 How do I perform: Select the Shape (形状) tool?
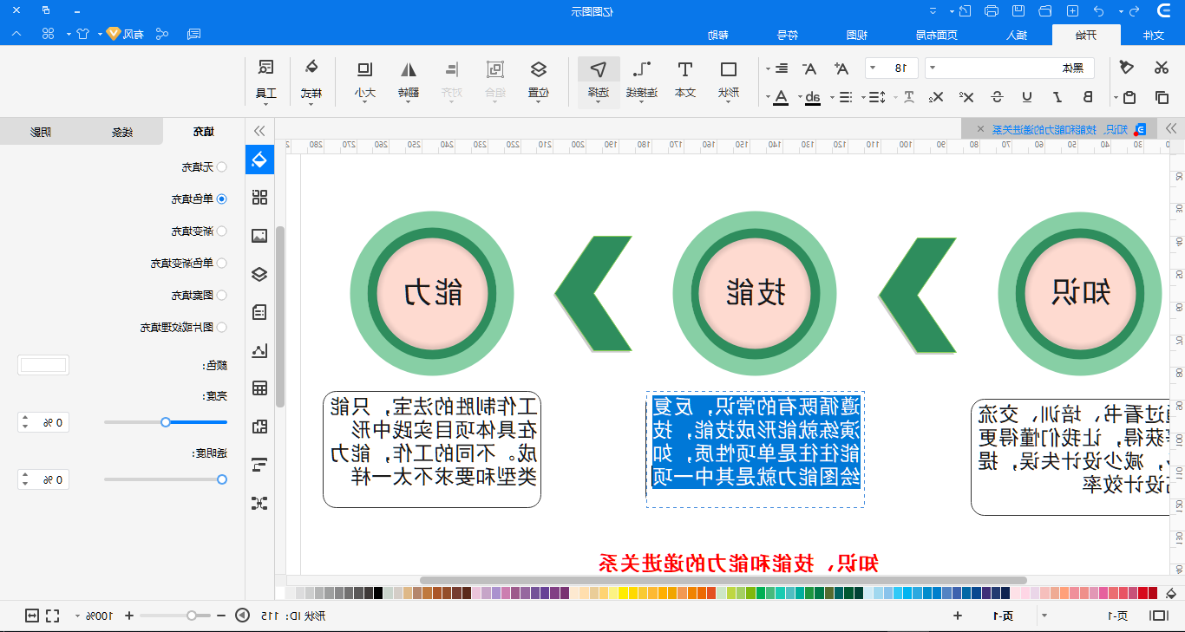pos(729,79)
